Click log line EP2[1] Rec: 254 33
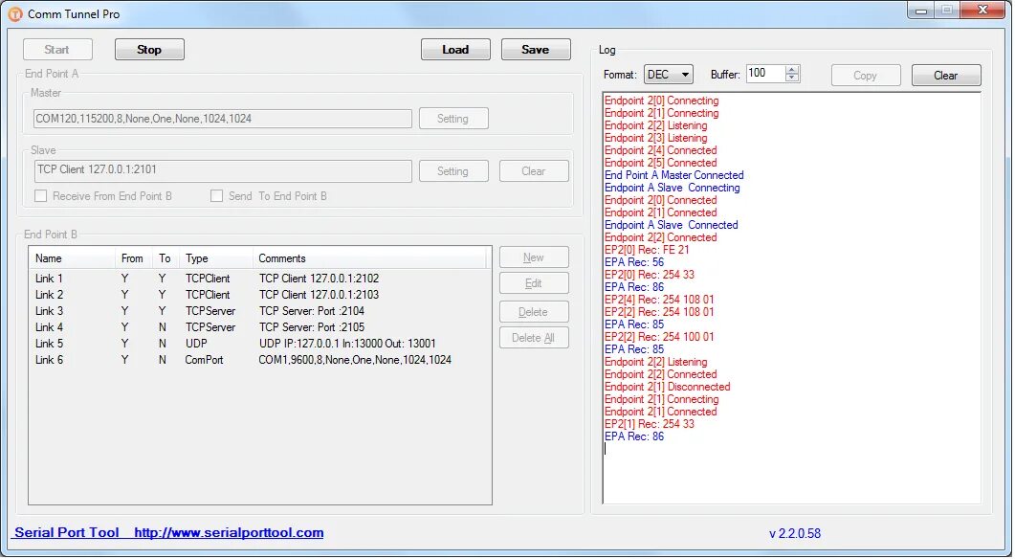 pyautogui.click(x=650, y=424)
